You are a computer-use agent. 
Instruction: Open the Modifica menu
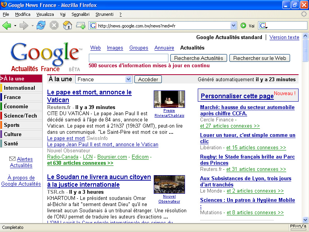pyautogui.click(x=23, y=14)
